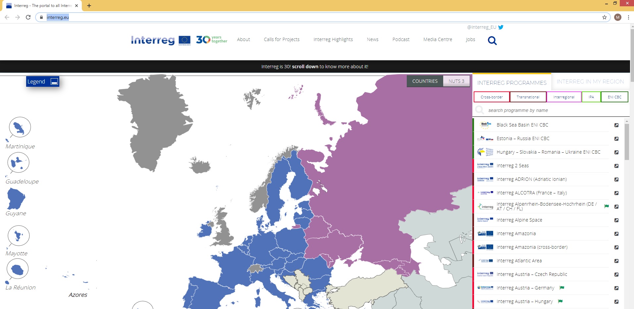Switch map view to NUTS 3
Screen dimensions: 634x309
[456, 81]
